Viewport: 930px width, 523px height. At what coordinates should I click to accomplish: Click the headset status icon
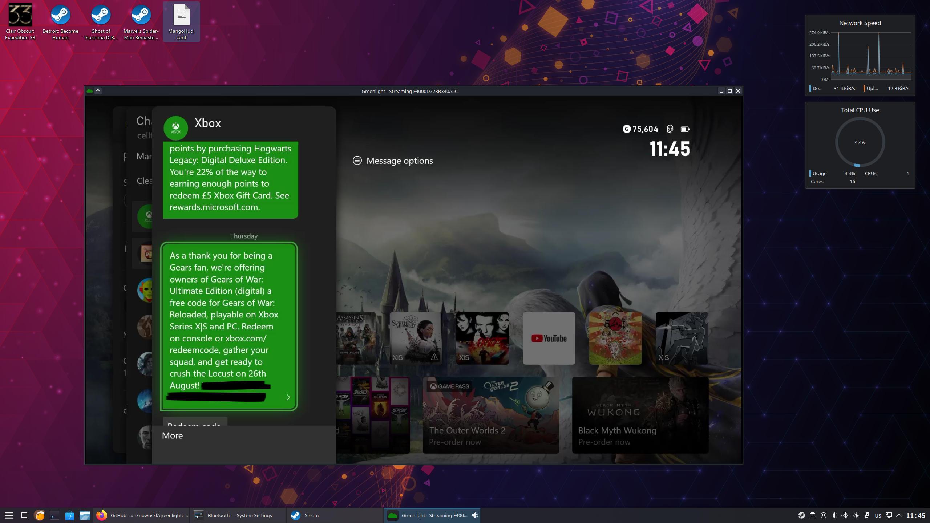(670, 129)
